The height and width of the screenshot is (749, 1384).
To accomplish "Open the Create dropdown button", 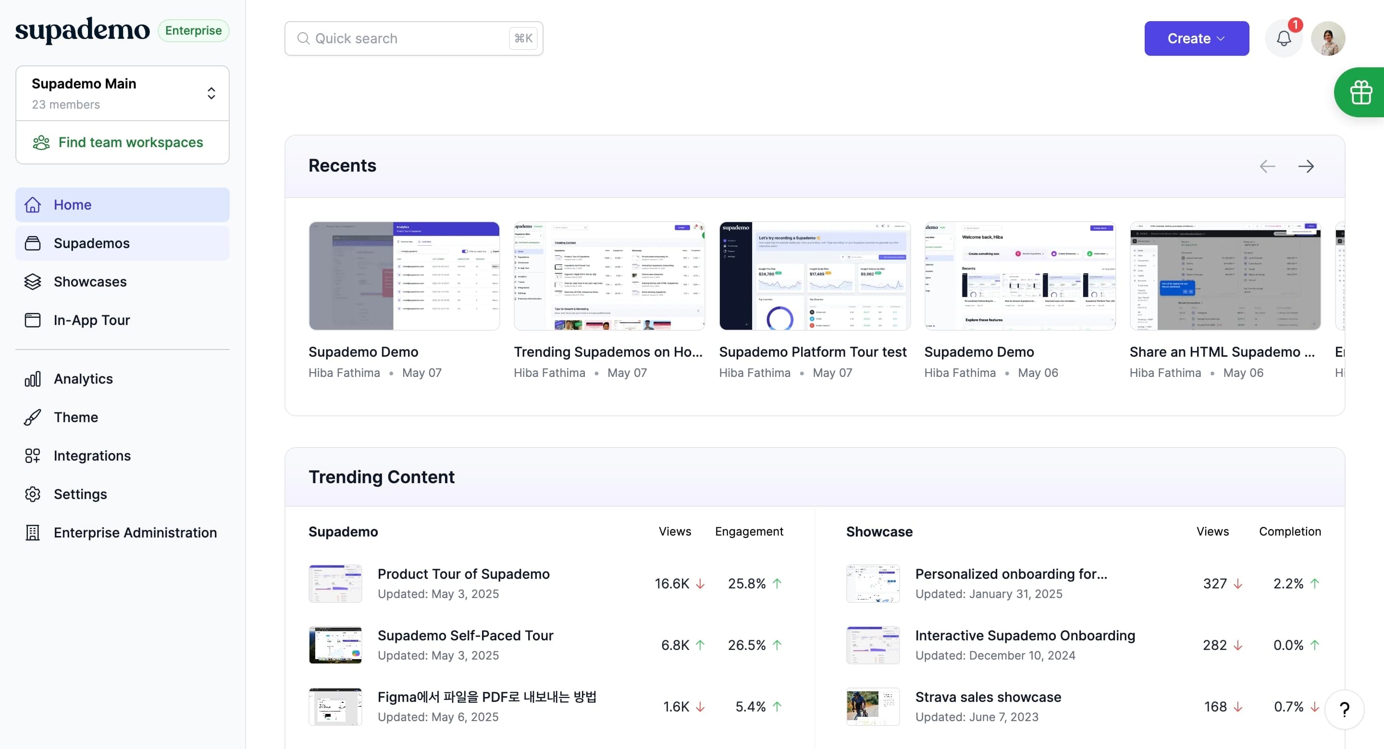I will (1197, 38).
